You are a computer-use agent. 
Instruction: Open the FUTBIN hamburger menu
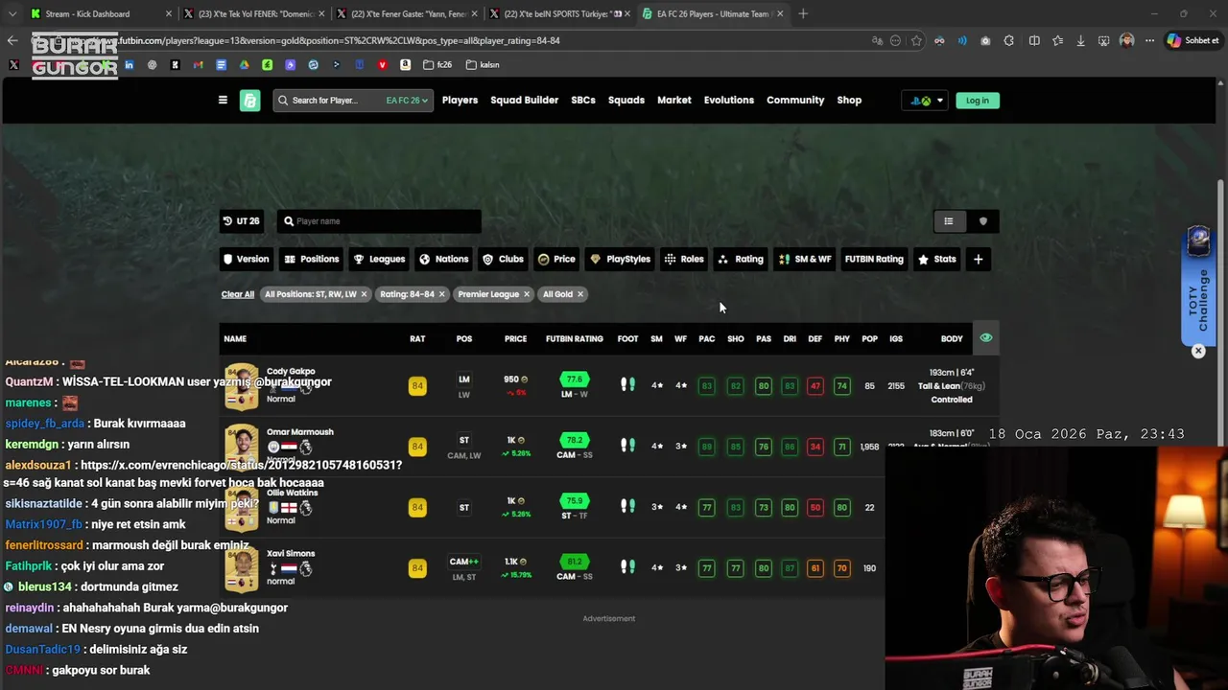point(223,100)
